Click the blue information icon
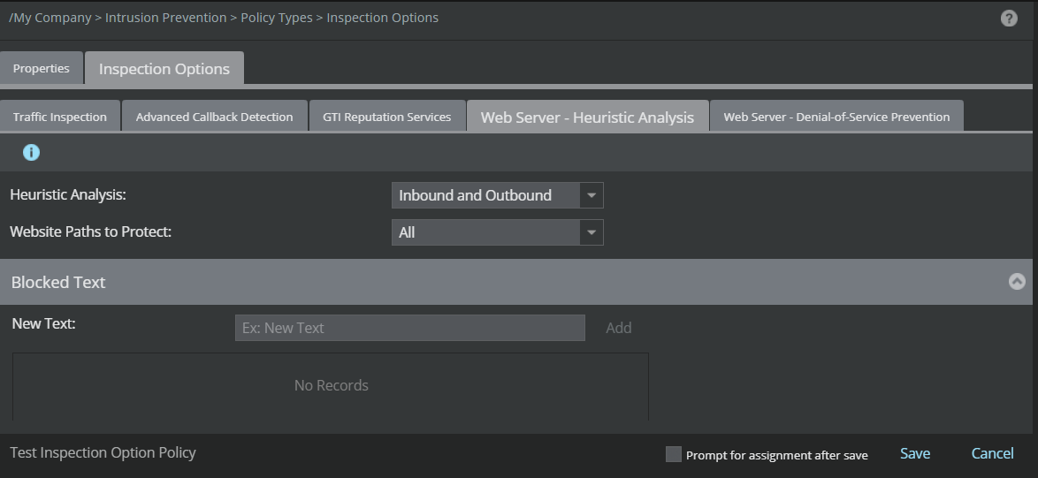 click(31, 153)
